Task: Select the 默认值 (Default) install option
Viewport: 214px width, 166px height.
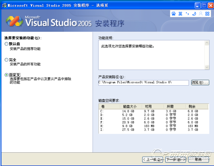Action: tap(7, 44)
